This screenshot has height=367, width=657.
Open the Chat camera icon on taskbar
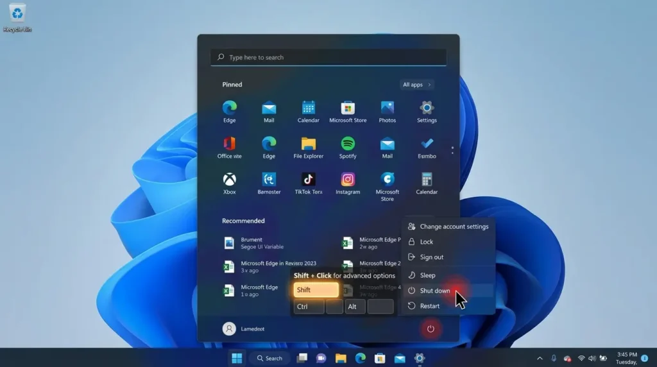[321, 358]
